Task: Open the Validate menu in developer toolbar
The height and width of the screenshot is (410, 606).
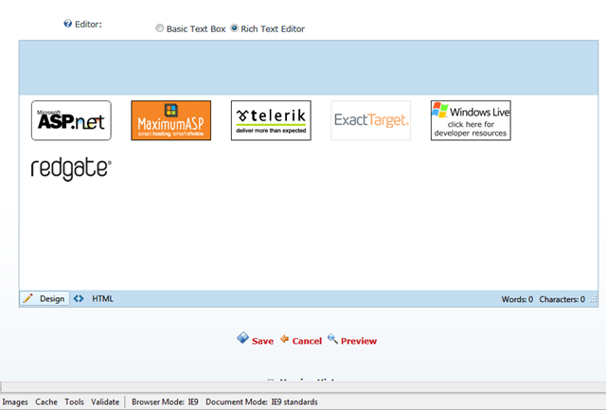Action: (105, 401)
